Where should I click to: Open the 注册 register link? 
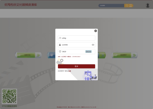tap(70, 71)
